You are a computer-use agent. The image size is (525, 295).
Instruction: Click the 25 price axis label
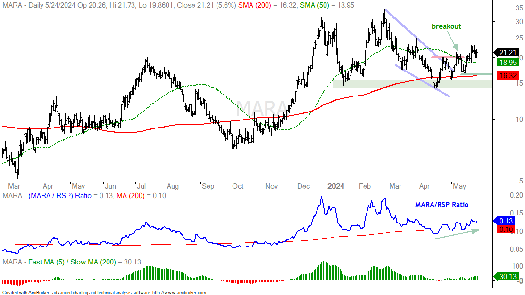519,38
